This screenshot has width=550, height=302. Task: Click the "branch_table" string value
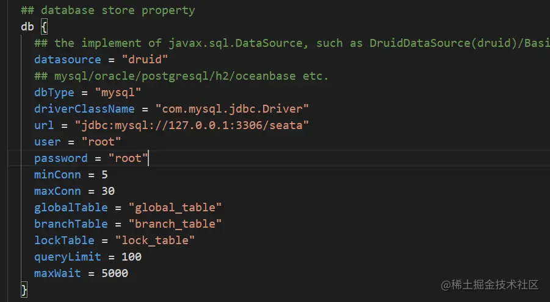pos(175,224)
